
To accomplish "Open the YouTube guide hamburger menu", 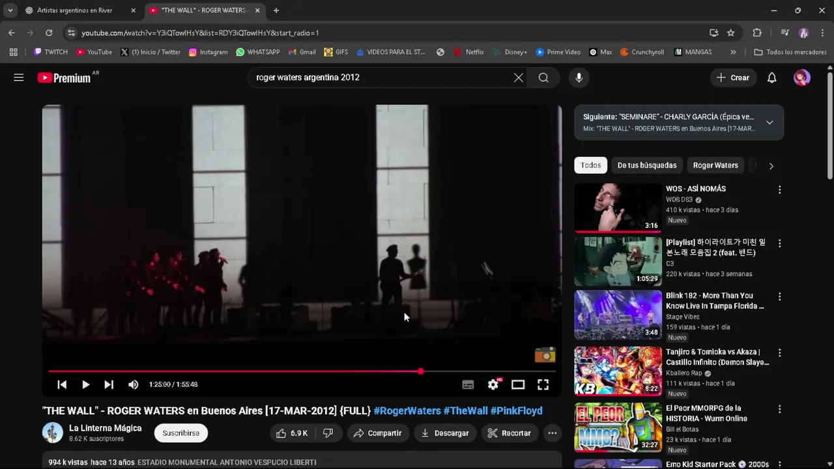I will click(x=19, y=78).
